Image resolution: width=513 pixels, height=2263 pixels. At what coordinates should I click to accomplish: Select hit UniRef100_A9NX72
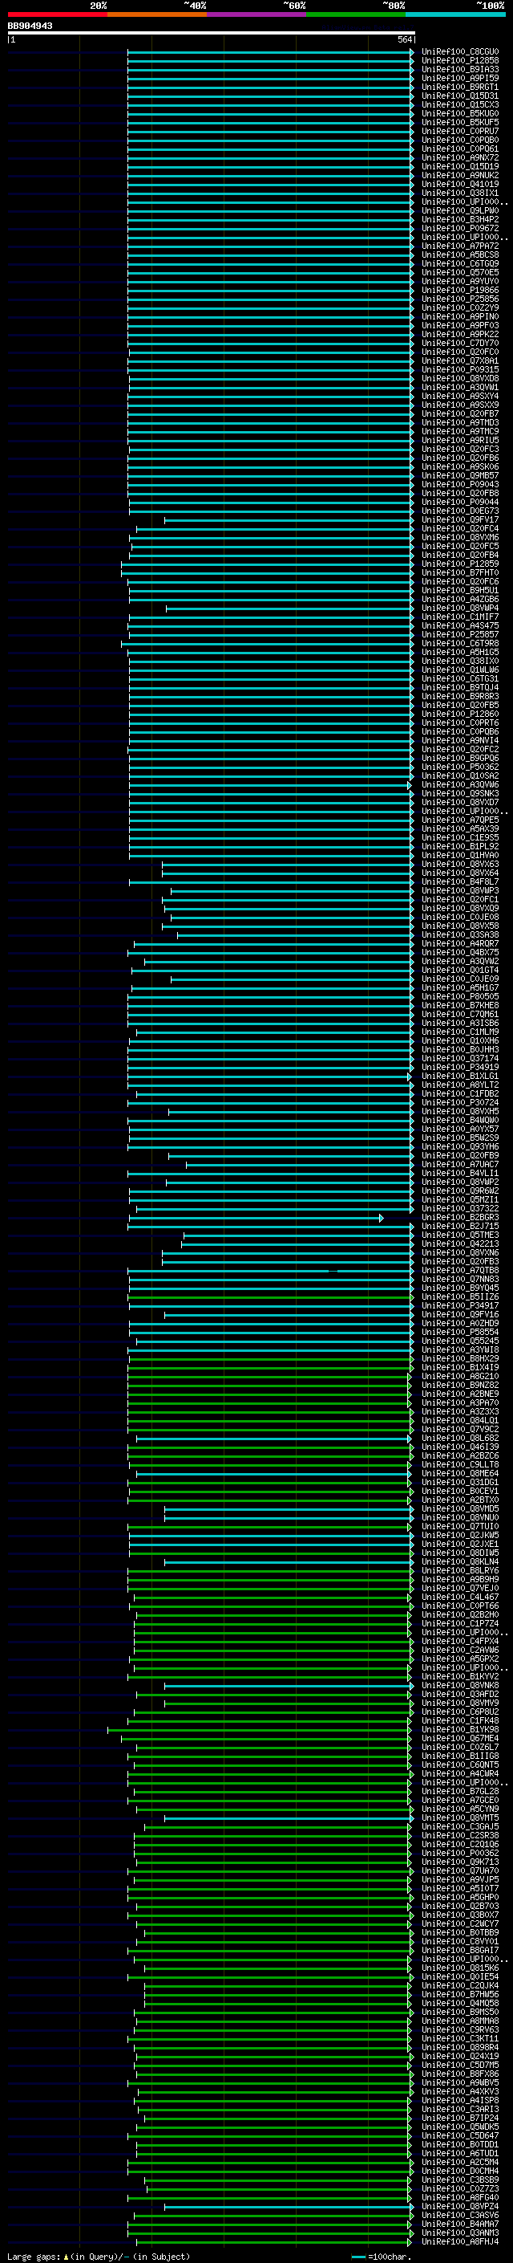[x=459, y=157]
